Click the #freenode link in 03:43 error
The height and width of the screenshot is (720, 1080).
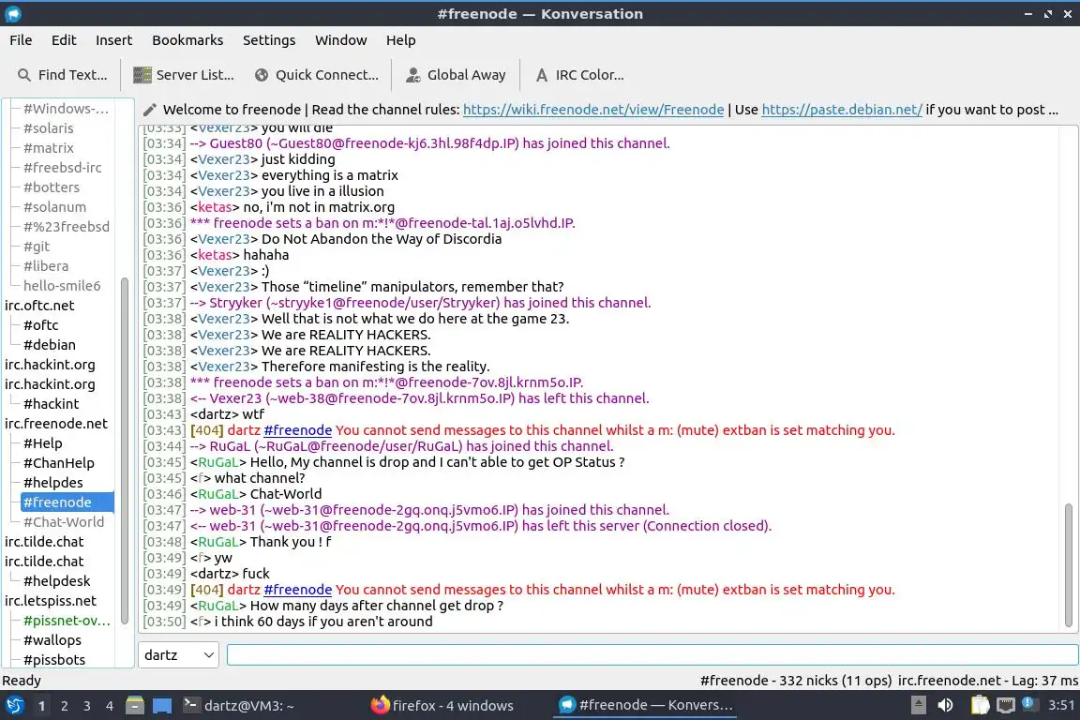[297, 430]
